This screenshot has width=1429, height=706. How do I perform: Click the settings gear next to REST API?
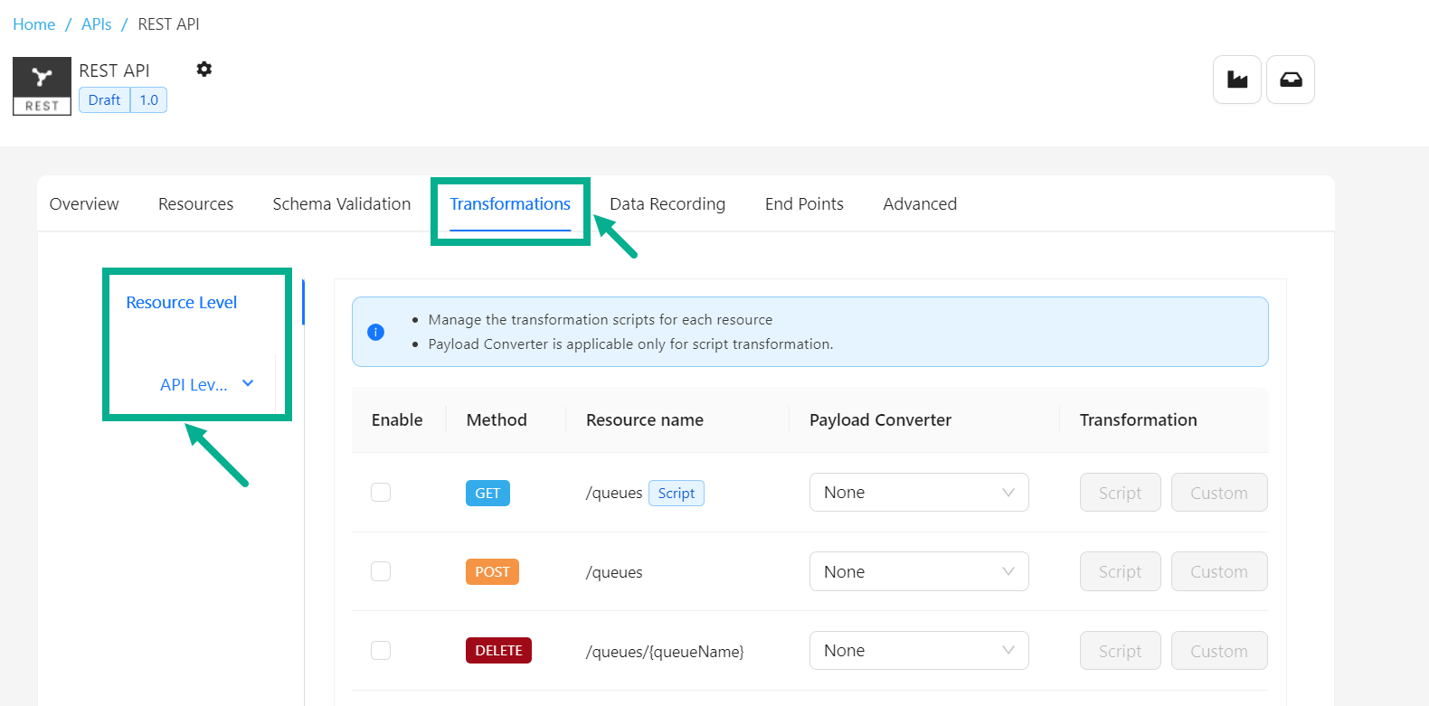coord(204,70)
